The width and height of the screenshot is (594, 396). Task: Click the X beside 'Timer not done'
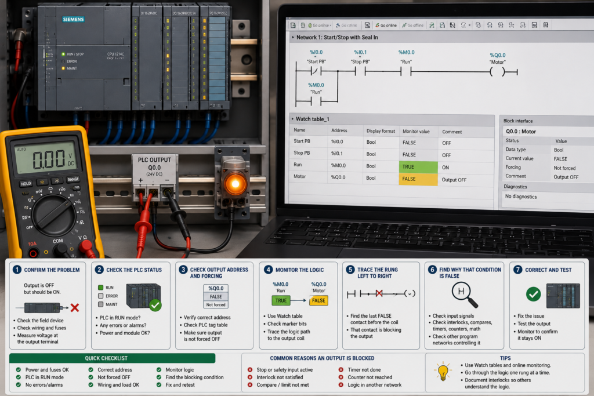click(x=341, y=369)
